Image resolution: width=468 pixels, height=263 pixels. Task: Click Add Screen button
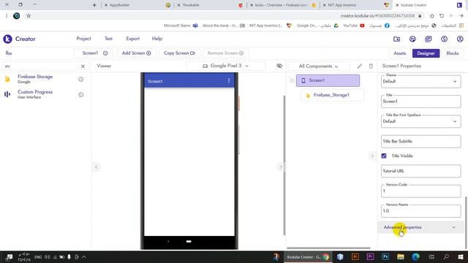click(136, 53)
